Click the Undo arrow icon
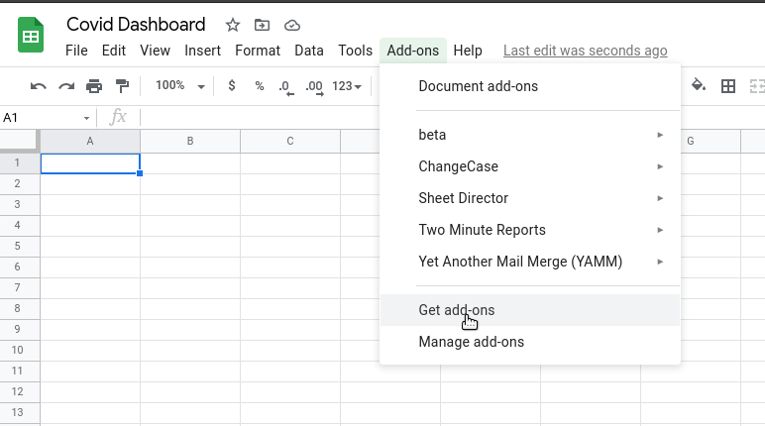 (x=38, y=87)
